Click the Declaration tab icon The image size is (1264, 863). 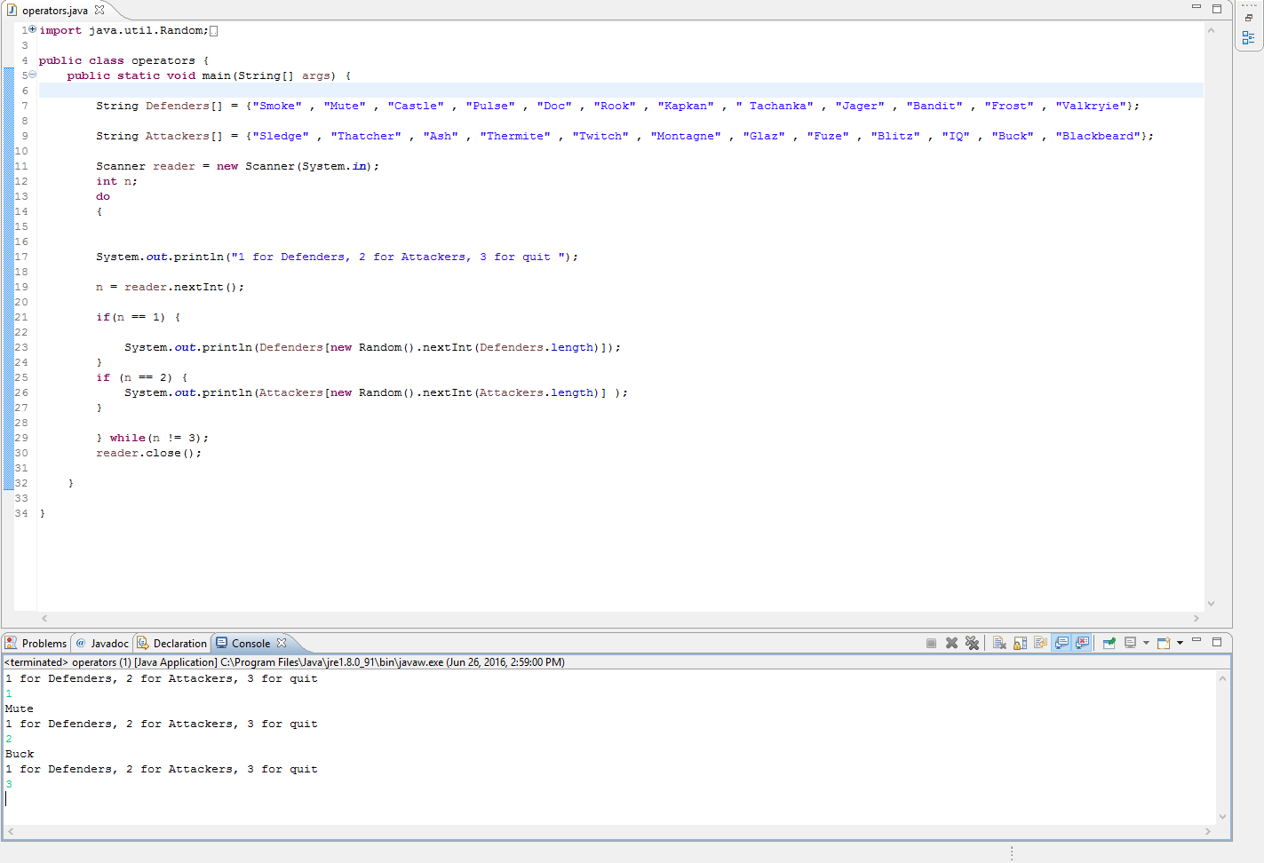pyautogui.click(x=143, y=643)
